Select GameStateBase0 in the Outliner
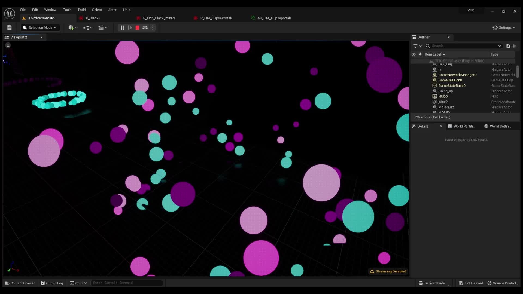The image size is (523, 294). pos(452,85)
